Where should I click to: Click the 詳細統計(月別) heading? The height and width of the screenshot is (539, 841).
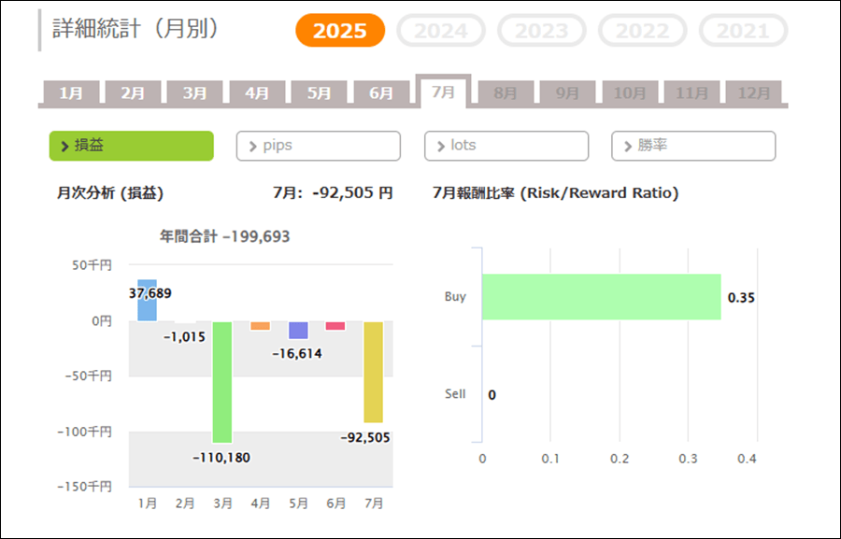tap(136, 28)
